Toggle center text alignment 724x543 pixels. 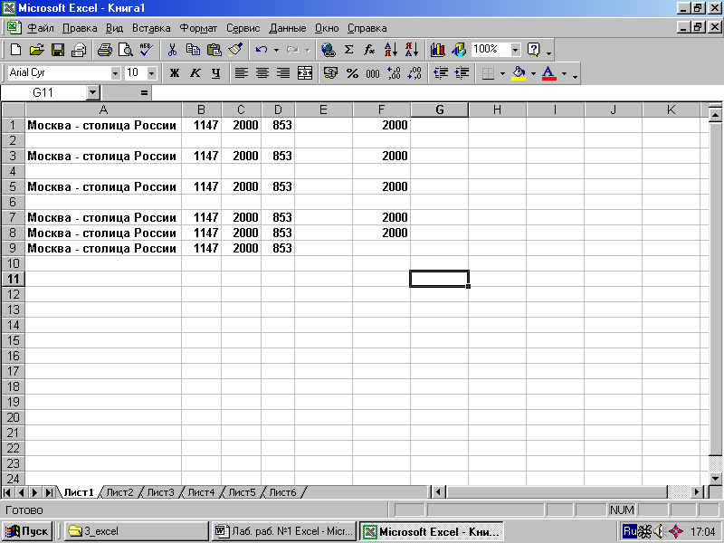(262, 73)
